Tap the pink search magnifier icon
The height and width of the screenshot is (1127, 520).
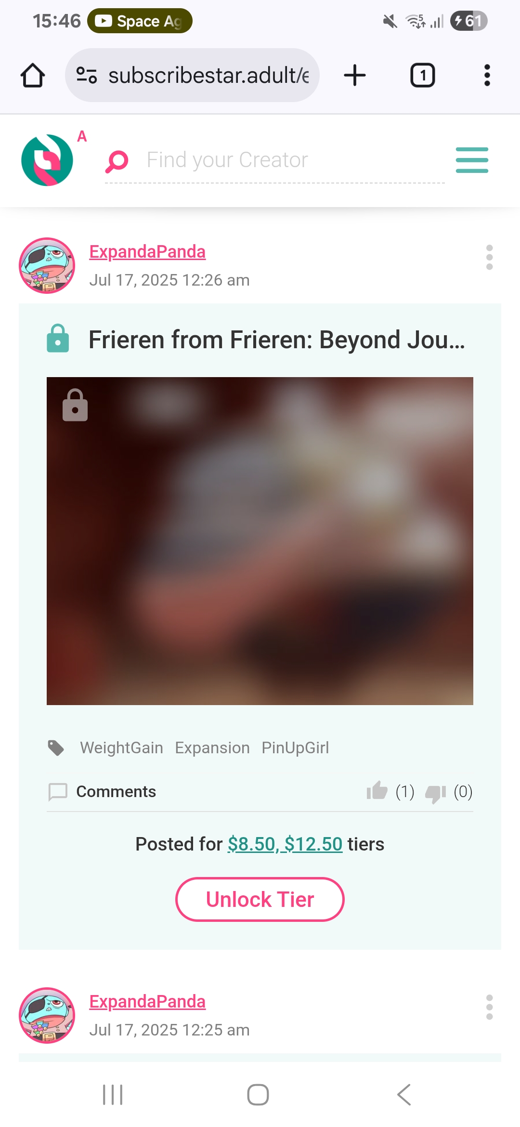(117, 161)
